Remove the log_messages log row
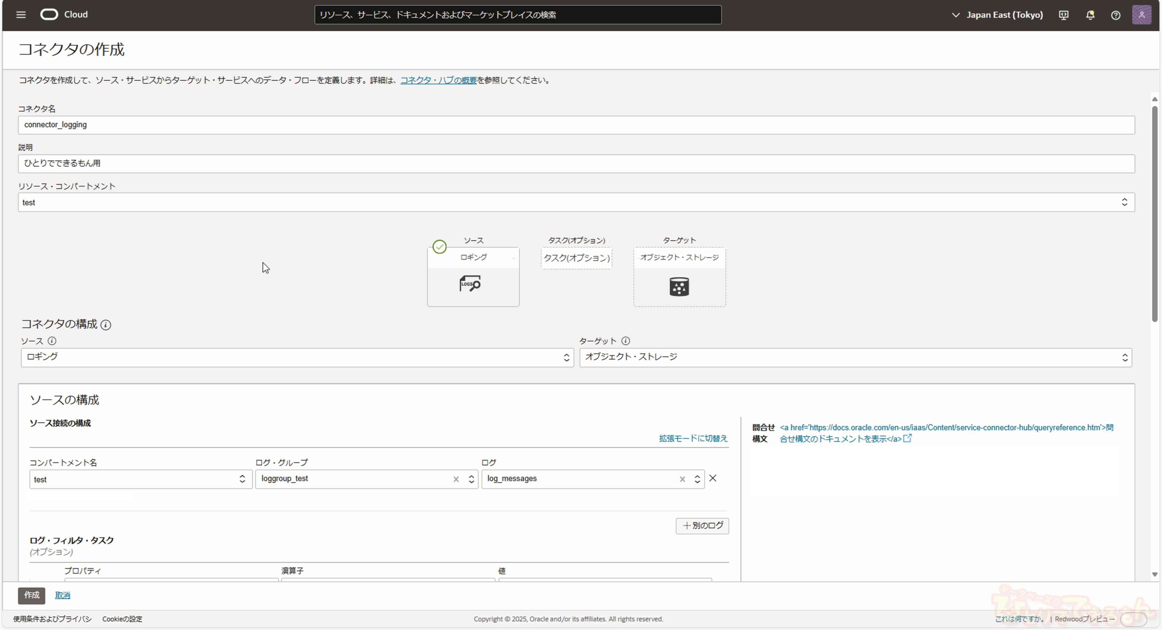Screen dimensions: 1162x630 click(x=713, y=478)
